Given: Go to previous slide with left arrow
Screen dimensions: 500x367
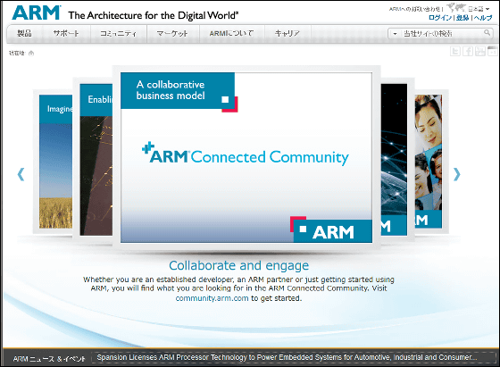Looking at the screenshot, I should coord(21,174).
